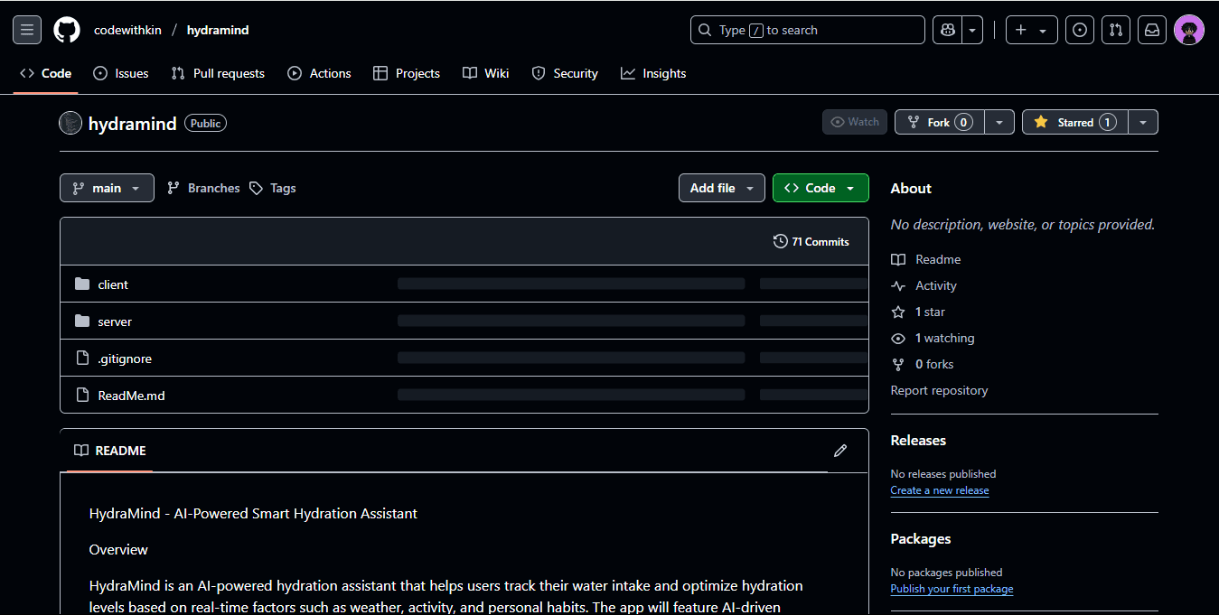The image size is (1219, 615).
Task: Expand the Copilot dropdown arrow
Action: (x=972, y=30)
